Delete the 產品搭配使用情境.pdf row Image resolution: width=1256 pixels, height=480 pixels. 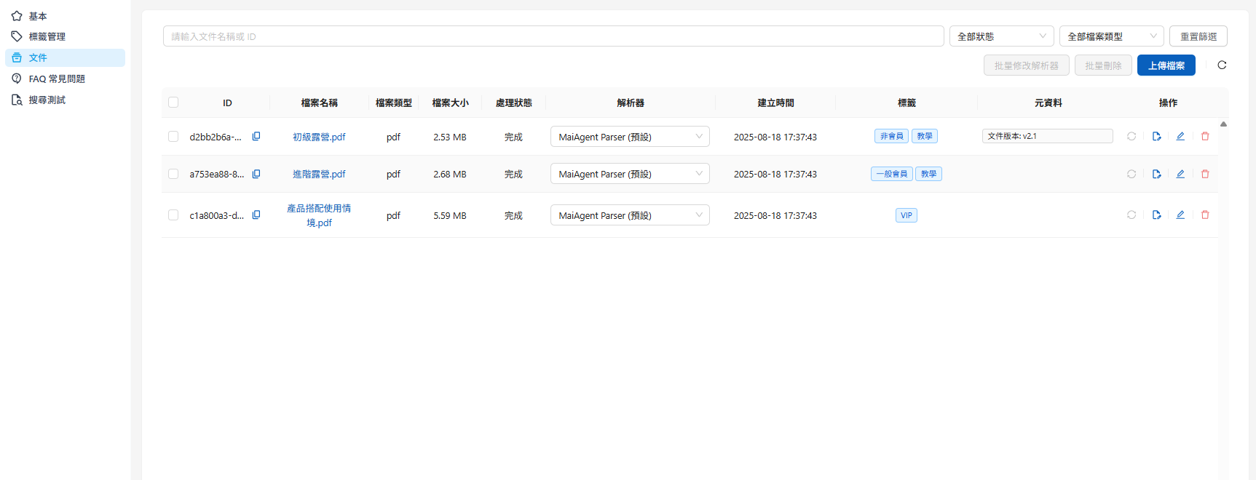click(1205, 215)
